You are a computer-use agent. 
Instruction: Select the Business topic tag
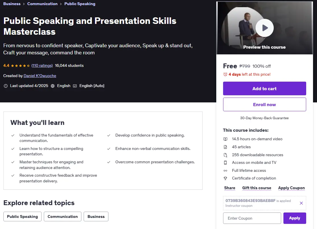(x=96, y=216)
